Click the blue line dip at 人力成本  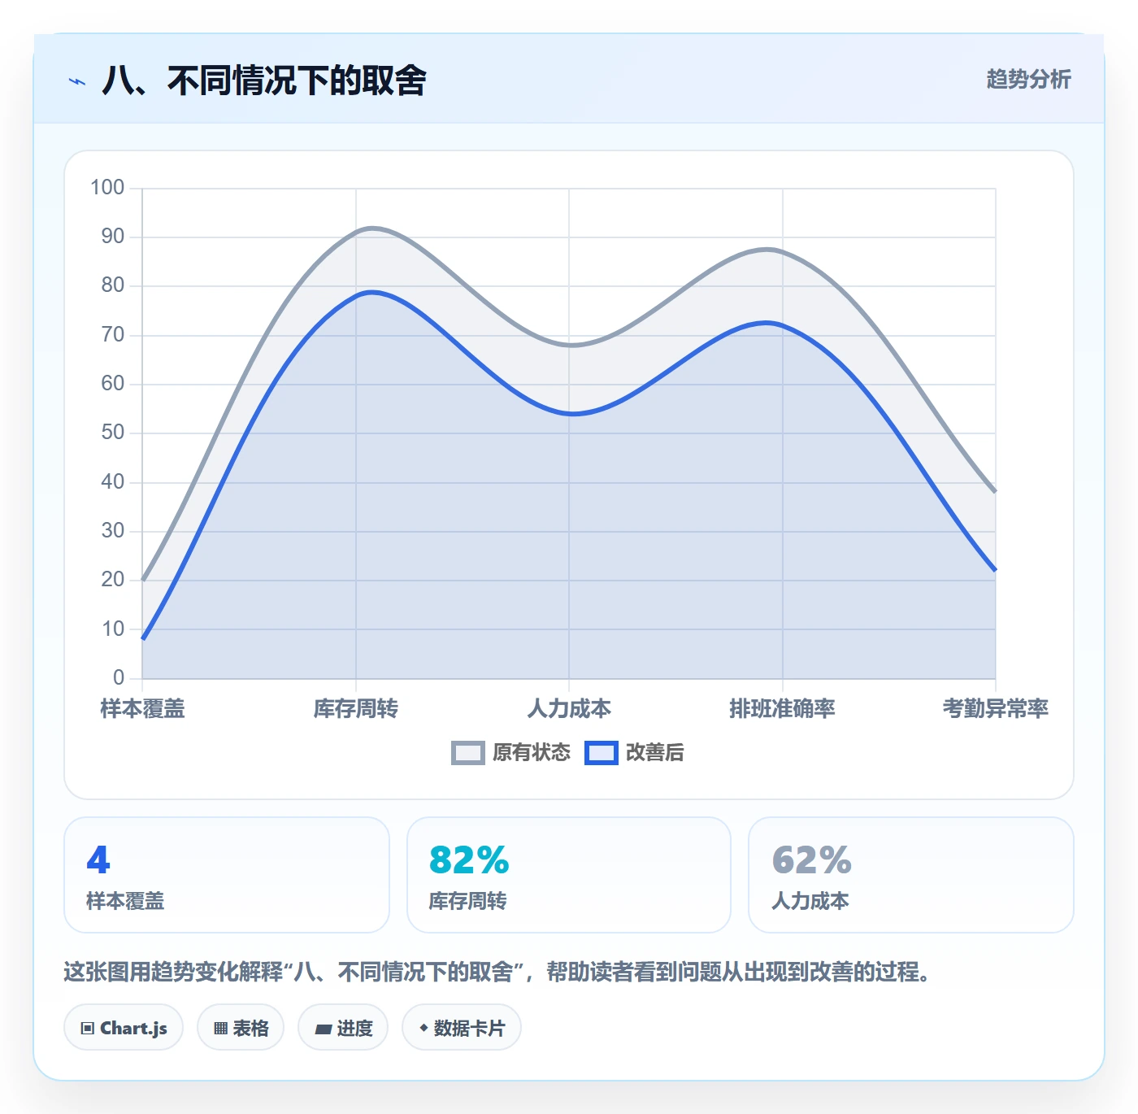(x=572, y=414)
